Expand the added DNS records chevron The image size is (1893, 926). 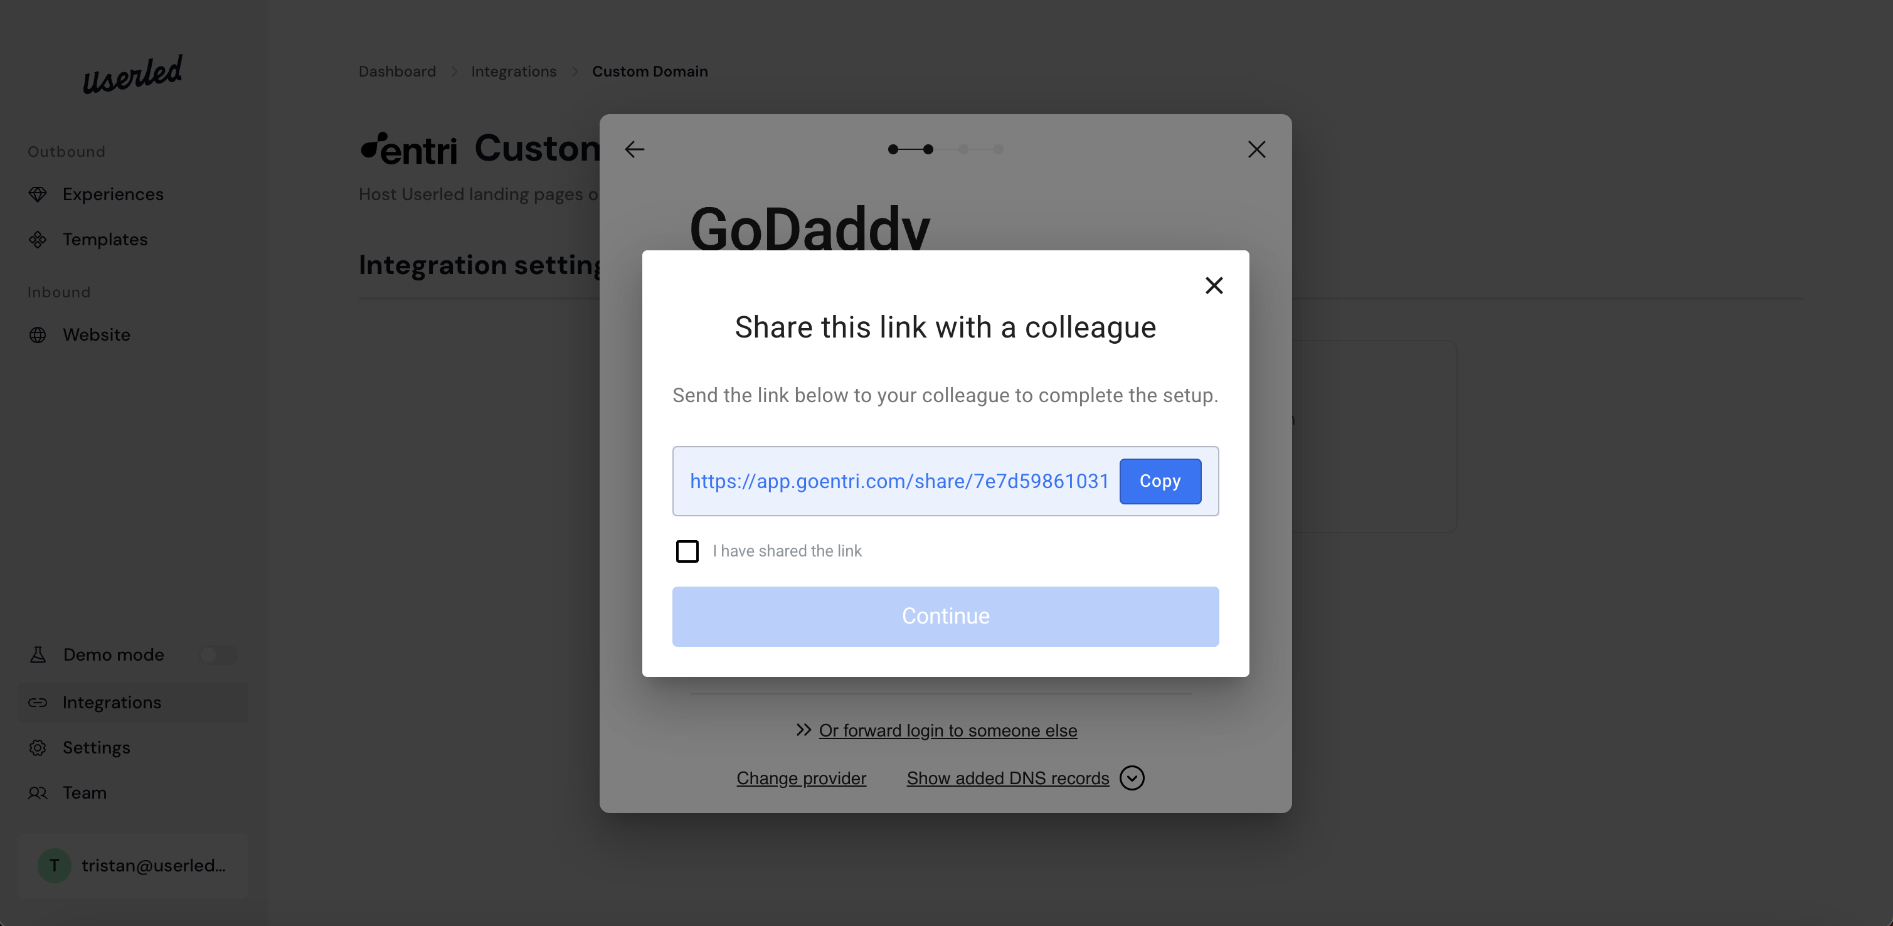pyautogui.click(x=1132, y=779)
